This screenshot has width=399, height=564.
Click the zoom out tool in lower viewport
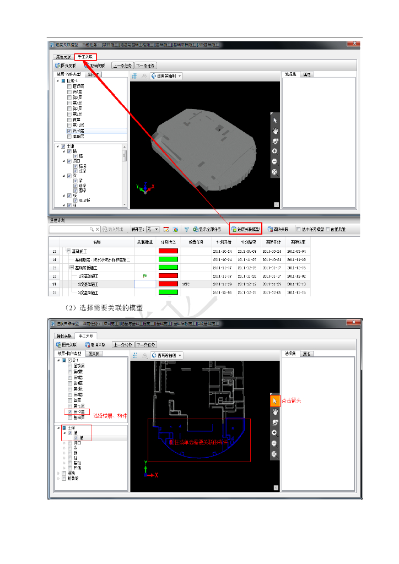[x=274, y=443]
